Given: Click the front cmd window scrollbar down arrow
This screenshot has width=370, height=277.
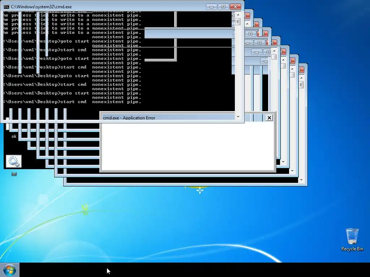Looking at the screenshot, I should coord(238,116).
